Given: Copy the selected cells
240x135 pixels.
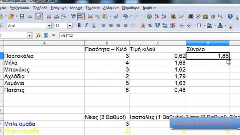Looking at the screenshot, I should [97, 16].
